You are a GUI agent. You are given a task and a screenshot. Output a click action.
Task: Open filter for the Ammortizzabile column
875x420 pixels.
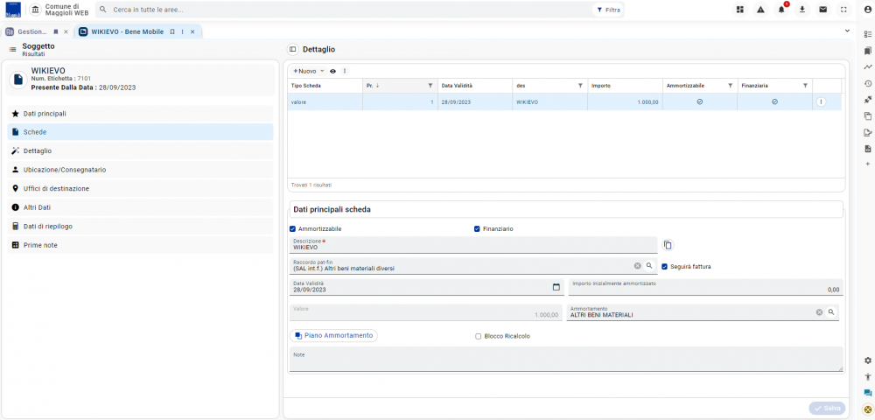tap(730, 86)
